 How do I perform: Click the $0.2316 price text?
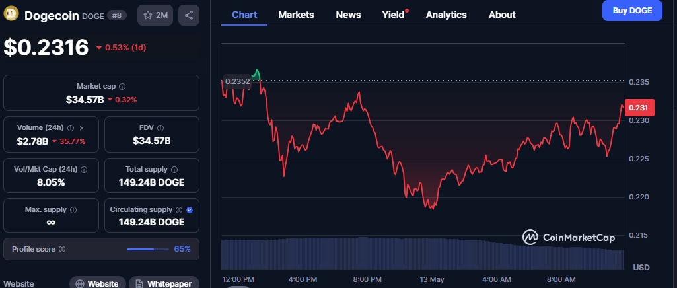tap(46, 47)
